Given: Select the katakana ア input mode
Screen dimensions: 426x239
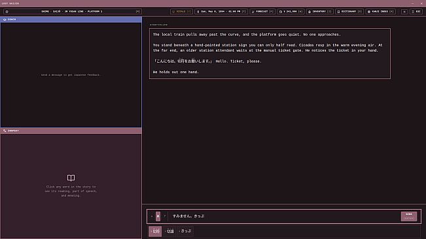Looking at the screenshot, I should [164, 216].
